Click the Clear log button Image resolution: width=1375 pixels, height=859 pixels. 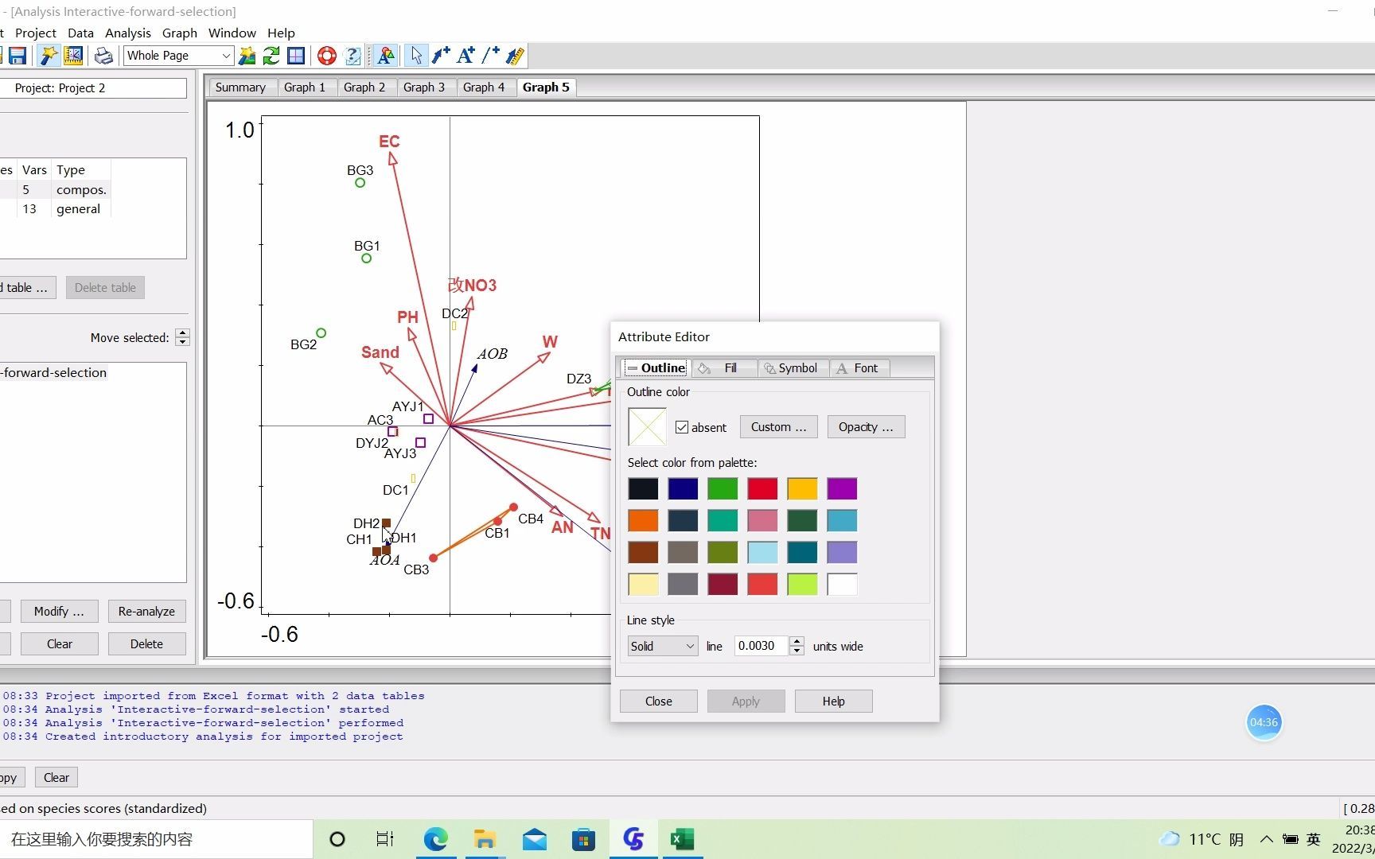(56, 777)
